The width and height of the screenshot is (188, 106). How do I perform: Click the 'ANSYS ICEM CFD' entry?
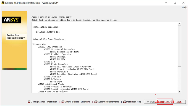(53, 77)
